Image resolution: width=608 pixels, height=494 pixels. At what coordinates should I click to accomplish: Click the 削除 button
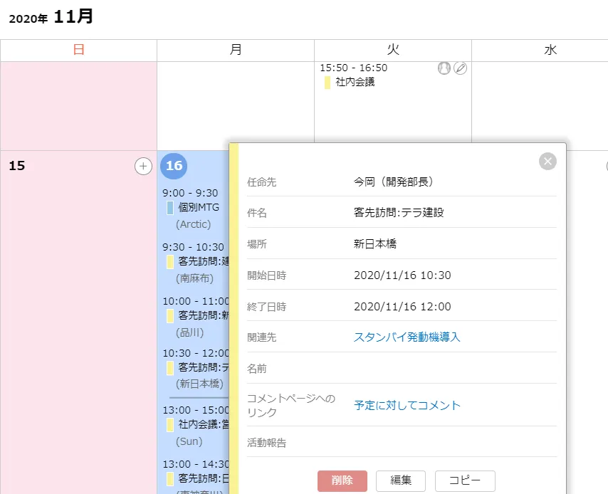pyautogui.click(x=342, y=480)
